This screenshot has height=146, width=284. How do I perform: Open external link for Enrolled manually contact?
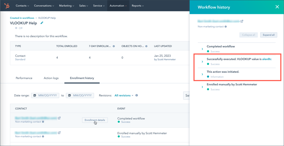59,133
